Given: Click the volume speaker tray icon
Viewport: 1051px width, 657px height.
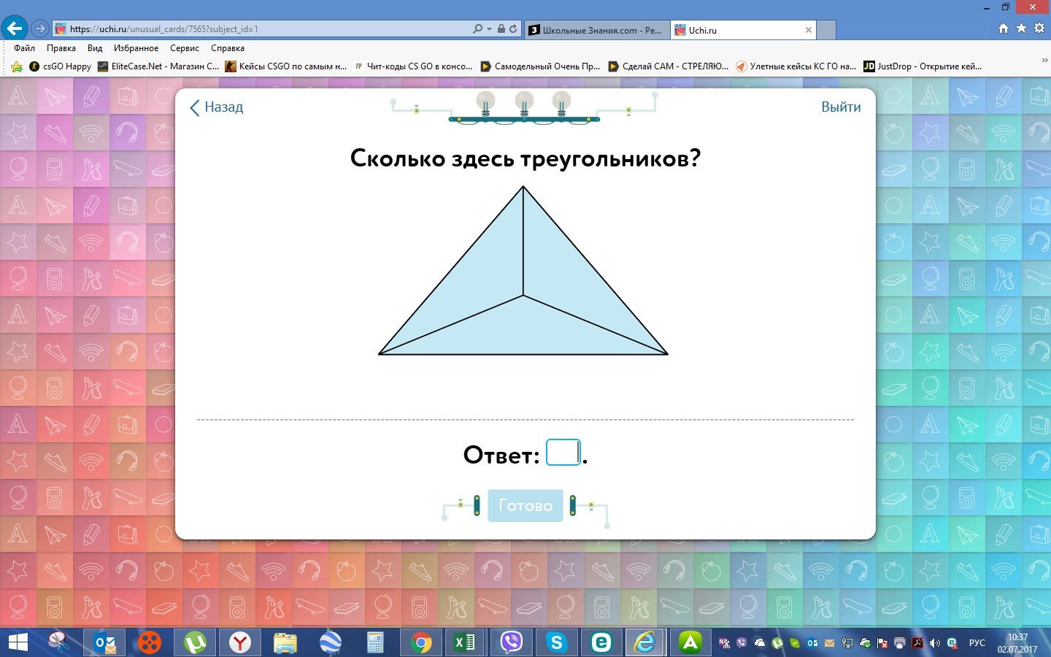Looking at the screenshot, I should (x=935, y=643).
